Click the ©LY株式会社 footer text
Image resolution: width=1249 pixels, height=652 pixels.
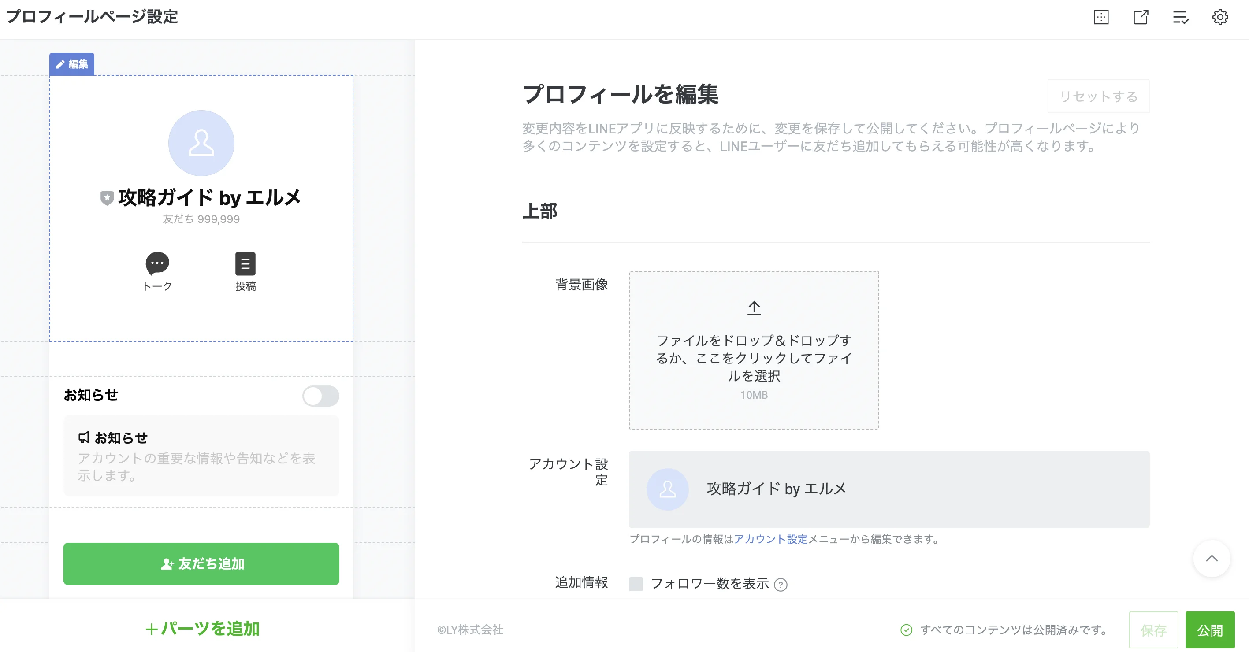pyautogui.click(x=470, y=630)
